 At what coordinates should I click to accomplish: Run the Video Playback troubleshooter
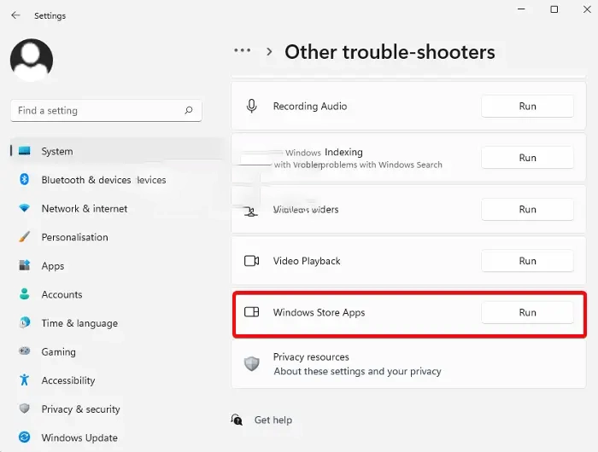[x=527, y=261]
